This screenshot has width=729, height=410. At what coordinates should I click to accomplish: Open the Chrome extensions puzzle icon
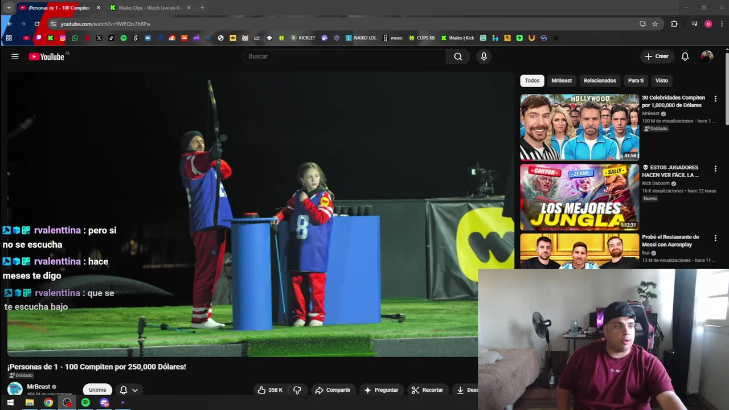[x=674, y=24]
